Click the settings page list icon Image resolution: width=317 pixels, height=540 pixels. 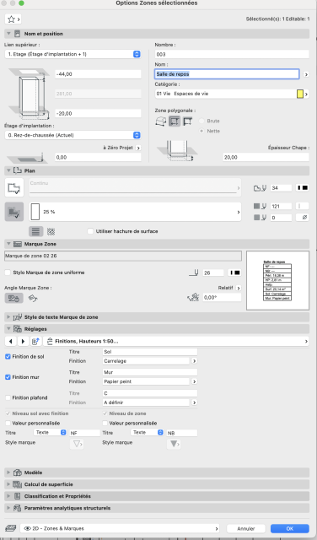pos(35,341)
